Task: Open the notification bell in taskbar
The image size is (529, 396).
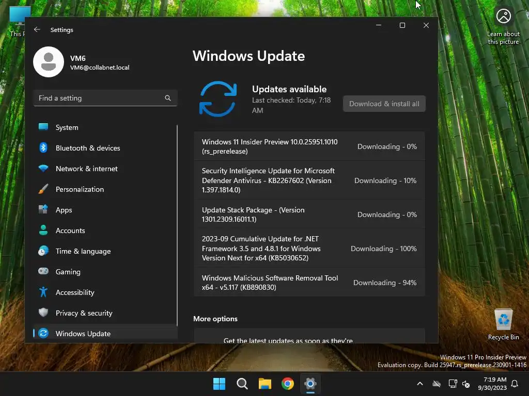Action: [515, 384]
